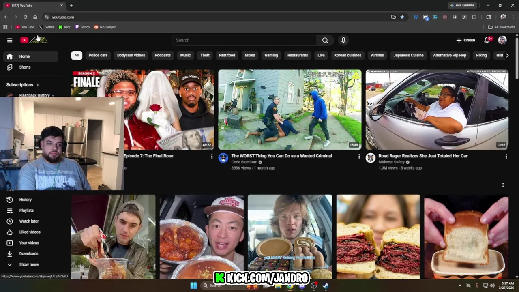Expand the Subscriptions section
Screen dimensions: 519x292
22,85
